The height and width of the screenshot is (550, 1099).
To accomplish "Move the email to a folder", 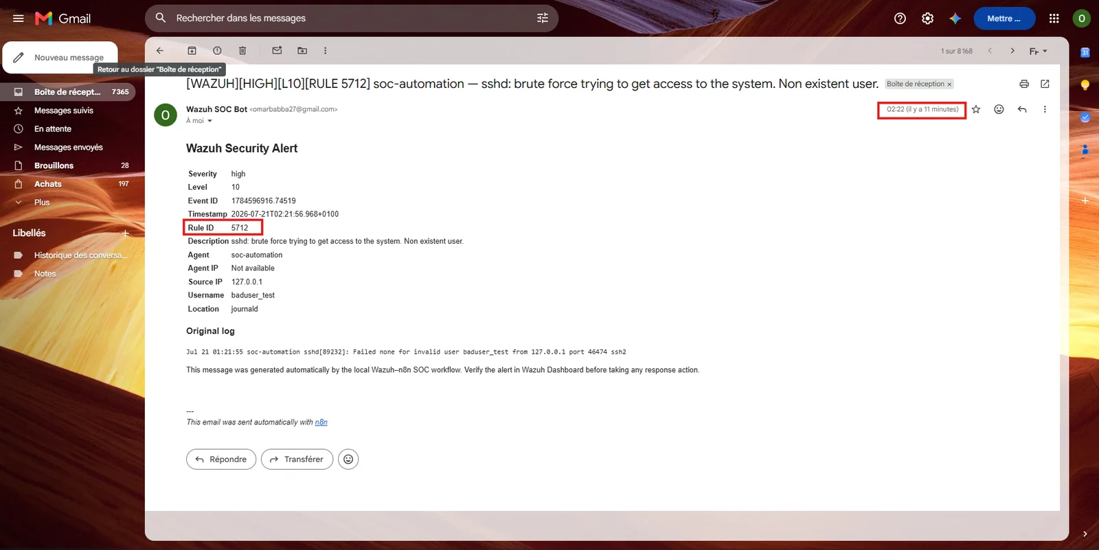I will pyautogui.click(x=302, y=51).
